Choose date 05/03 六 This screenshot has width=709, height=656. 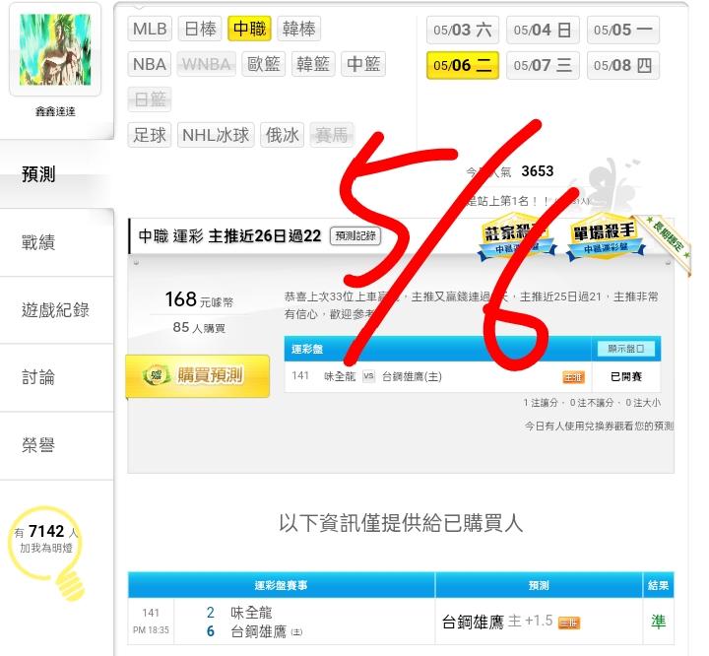coord(463,30)
